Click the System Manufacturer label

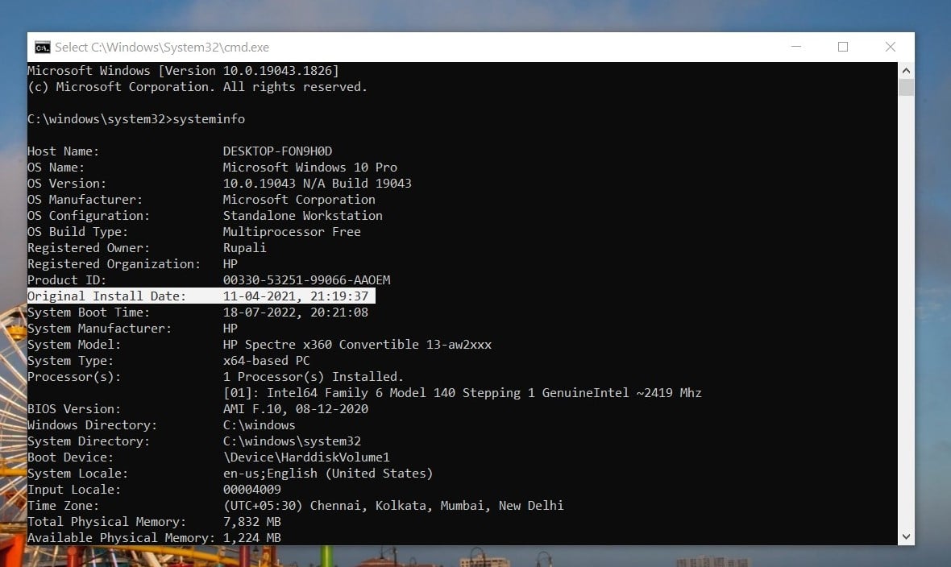pyautogui.click(x=99, y=328)
